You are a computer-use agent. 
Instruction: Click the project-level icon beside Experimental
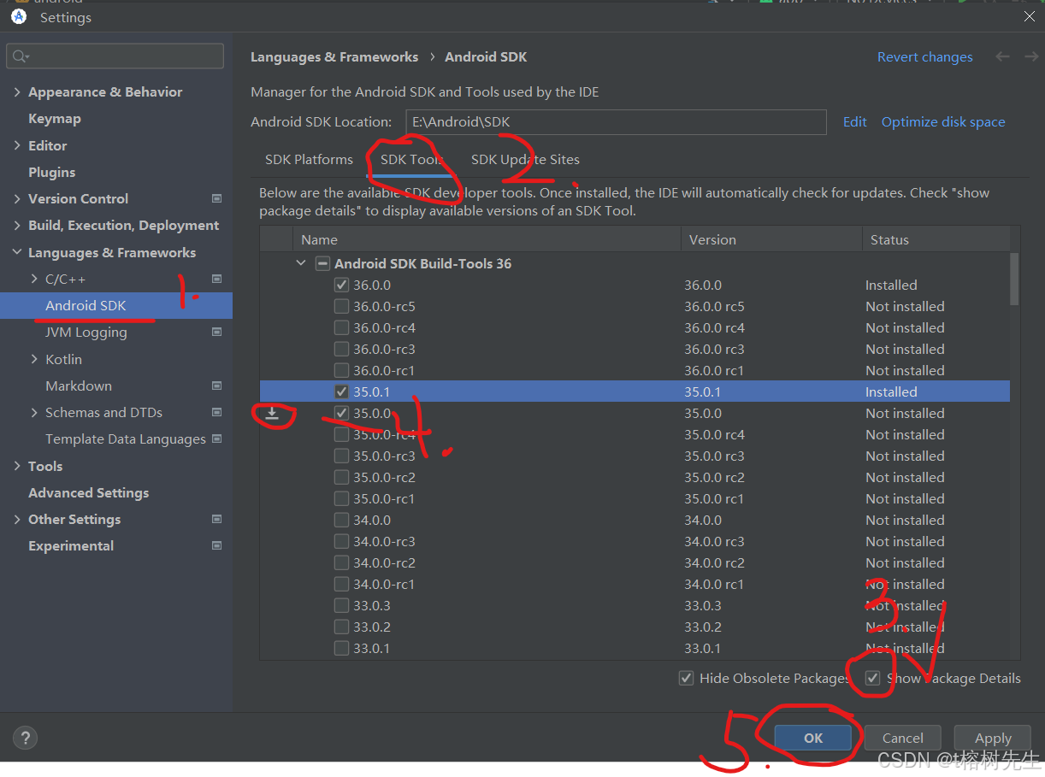click(x=216, y=545)
